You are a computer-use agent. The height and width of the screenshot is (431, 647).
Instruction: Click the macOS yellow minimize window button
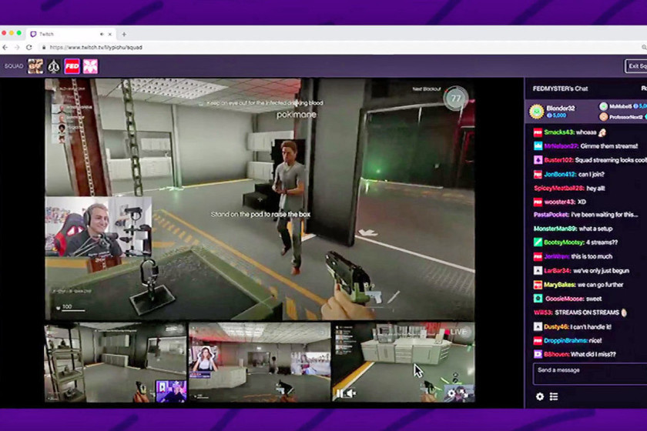11,33
